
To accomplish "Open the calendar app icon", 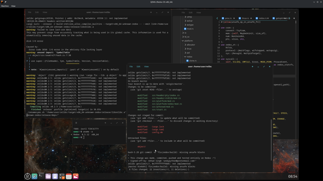I will (69, 176).
